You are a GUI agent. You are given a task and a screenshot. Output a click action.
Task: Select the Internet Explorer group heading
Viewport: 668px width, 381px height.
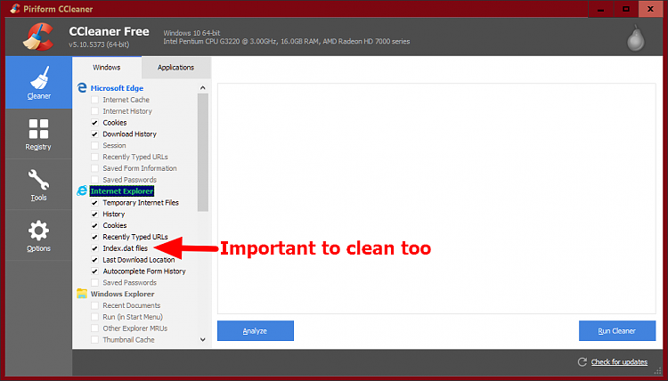point(122,191)
